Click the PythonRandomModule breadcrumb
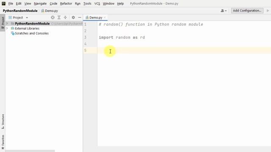 pyautogui.click(x=20, y=11)
